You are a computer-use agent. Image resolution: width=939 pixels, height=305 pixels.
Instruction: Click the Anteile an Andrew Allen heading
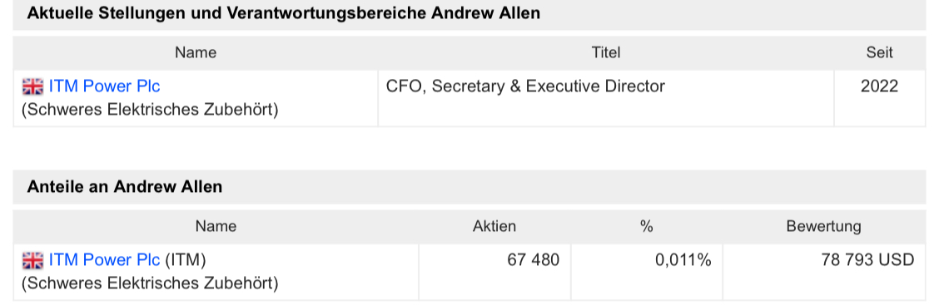click(x=125, y=187)
